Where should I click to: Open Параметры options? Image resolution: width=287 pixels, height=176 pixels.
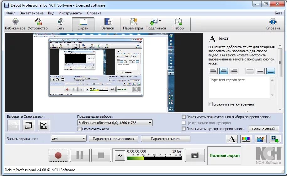click(133, 24)
